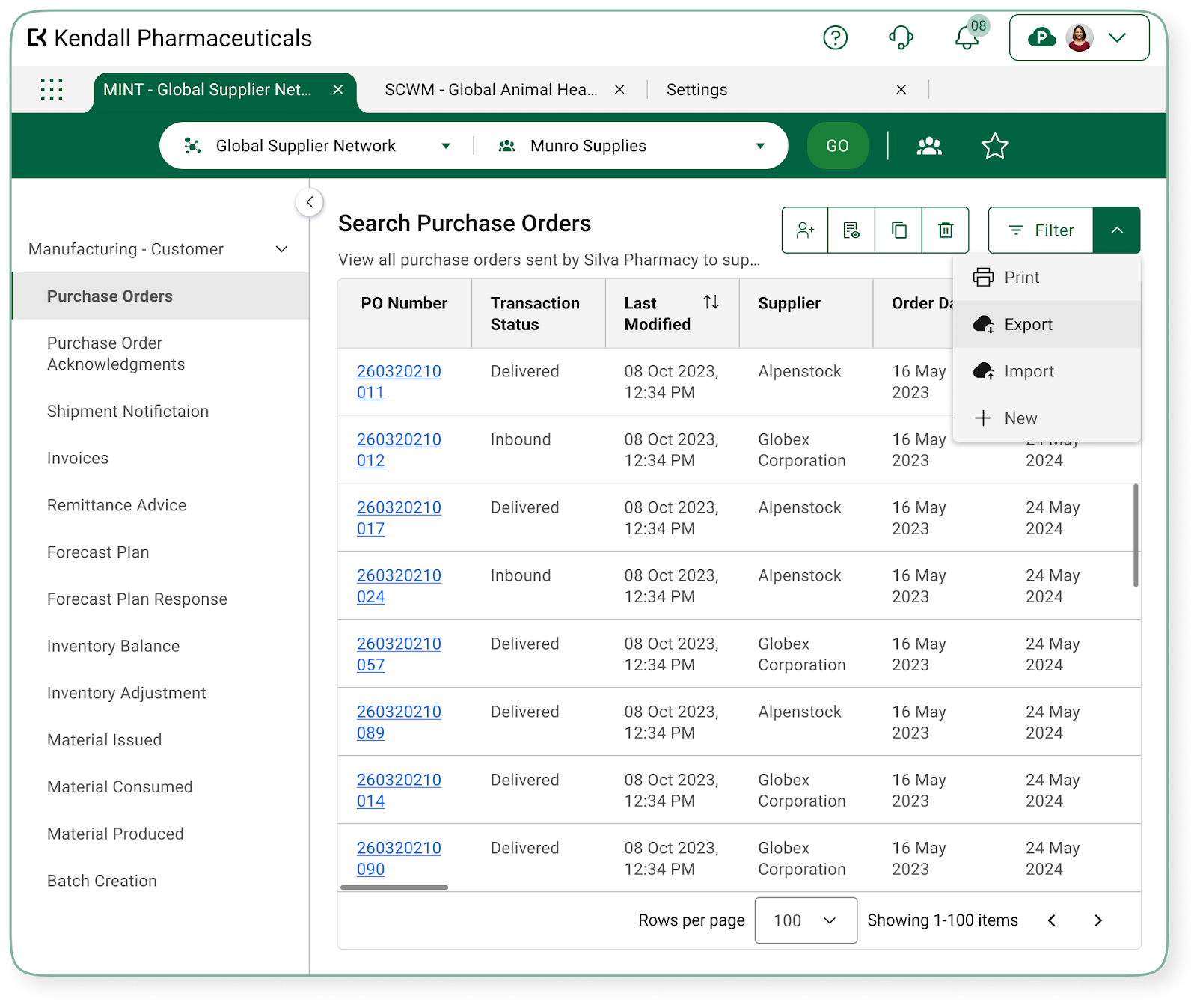Collapse the sidebar with the chevron button
The height and width of the screenshot is (1005, 1197).
coord(309,202)
